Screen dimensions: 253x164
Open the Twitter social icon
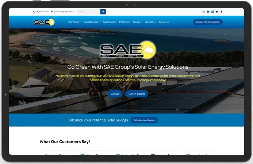point(217,12)
